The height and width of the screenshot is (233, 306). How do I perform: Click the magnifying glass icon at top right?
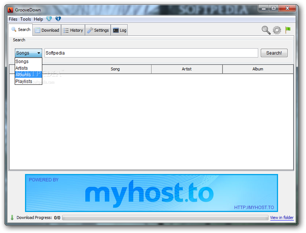click(266, 30)
